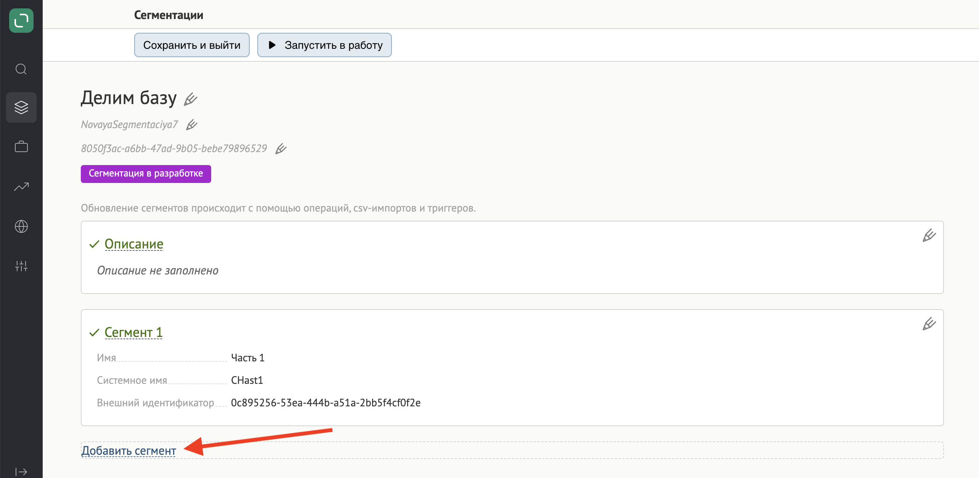
Task: Edit the title 'Делим базу' with its pencil icon
Action: click(191, 99)
